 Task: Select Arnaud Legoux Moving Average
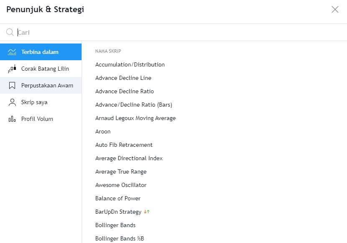135,118
